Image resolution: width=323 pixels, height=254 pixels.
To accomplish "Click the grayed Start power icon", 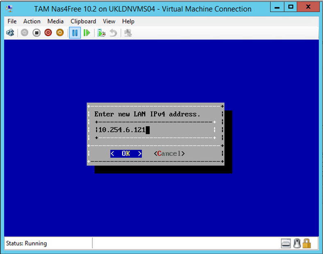I will pos(25,32).
